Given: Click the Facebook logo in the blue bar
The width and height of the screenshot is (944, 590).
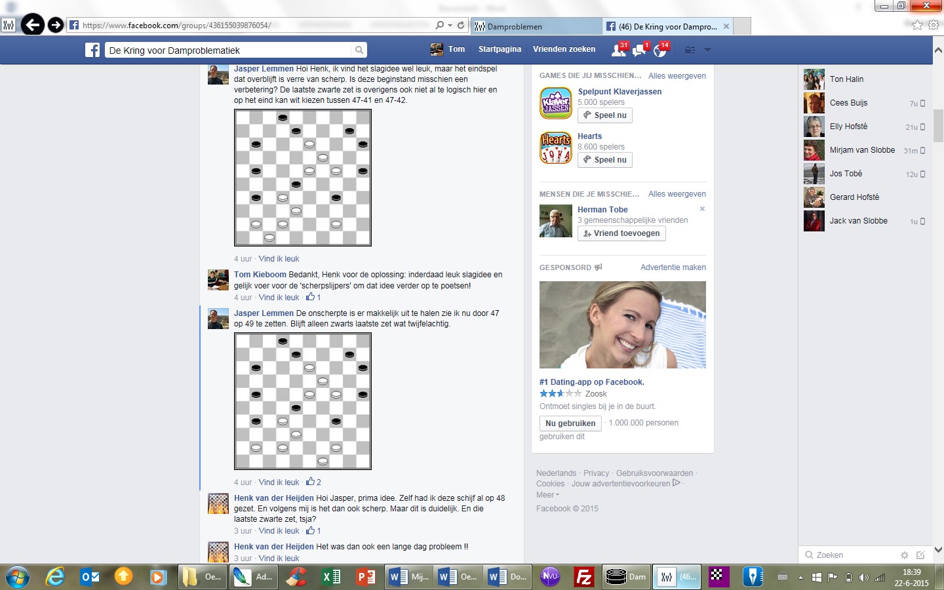Looking at the screenshot, I should (92, 50).
